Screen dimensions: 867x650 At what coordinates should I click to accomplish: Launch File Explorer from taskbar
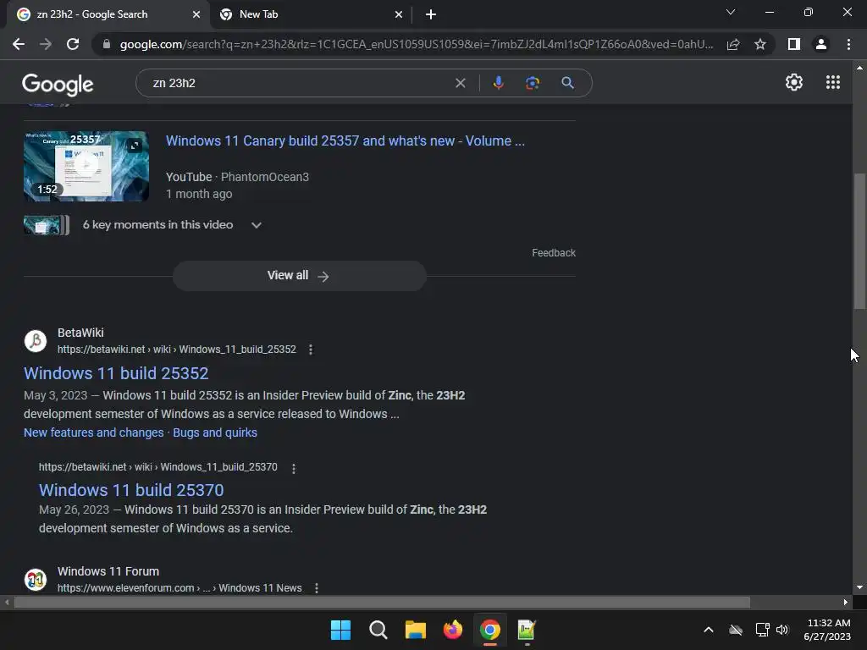pos(415,630)
